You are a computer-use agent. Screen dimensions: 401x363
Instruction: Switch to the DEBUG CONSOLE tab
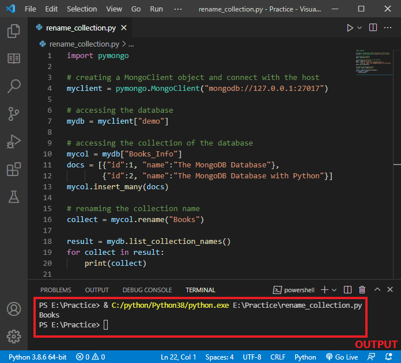[x=147, y=290]
